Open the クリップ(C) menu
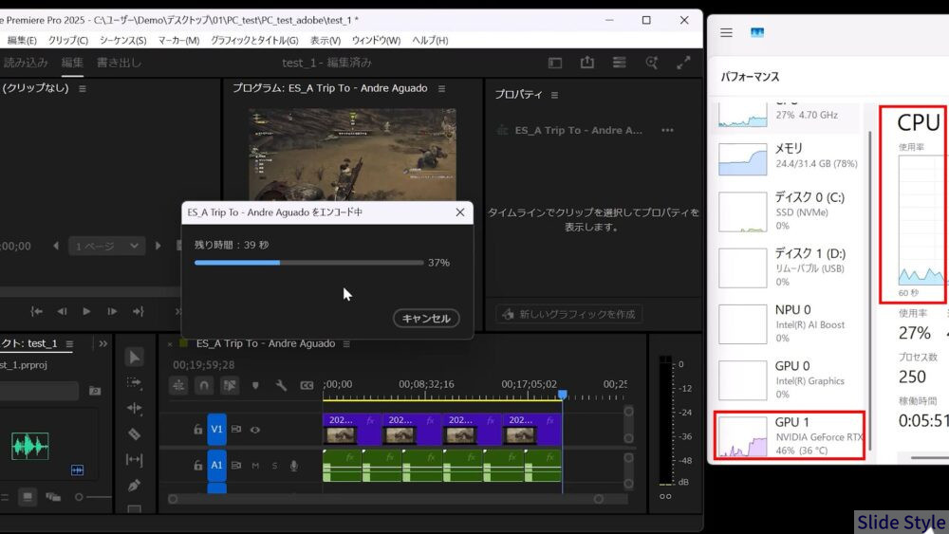The height and width of the screenshot is (534, 949). [67, 41]
